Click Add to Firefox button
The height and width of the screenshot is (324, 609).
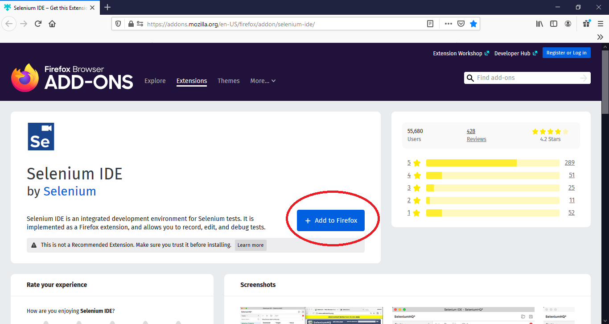pos(331,220)
